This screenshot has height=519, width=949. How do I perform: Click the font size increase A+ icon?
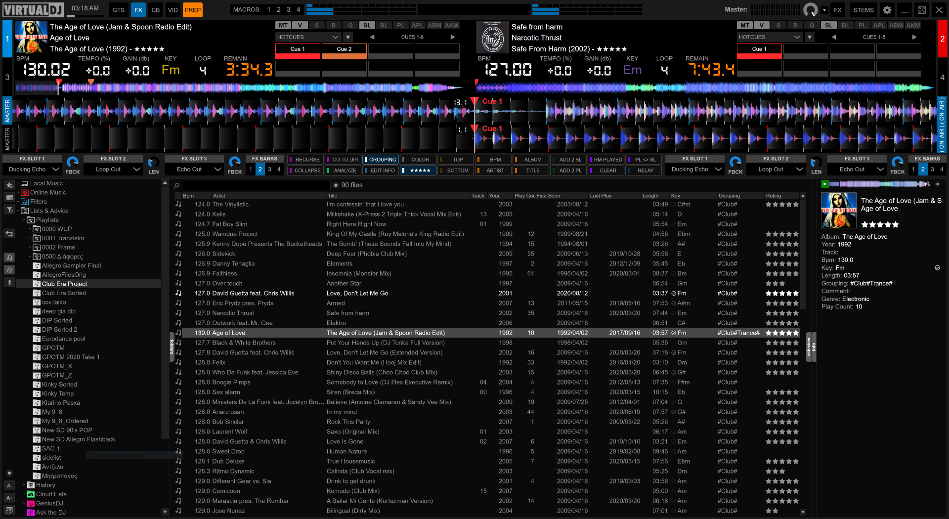coord(9,498)
